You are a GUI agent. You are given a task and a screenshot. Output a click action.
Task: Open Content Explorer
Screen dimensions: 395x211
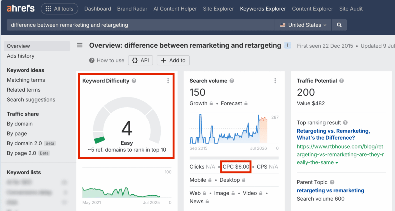coord(312,9)
